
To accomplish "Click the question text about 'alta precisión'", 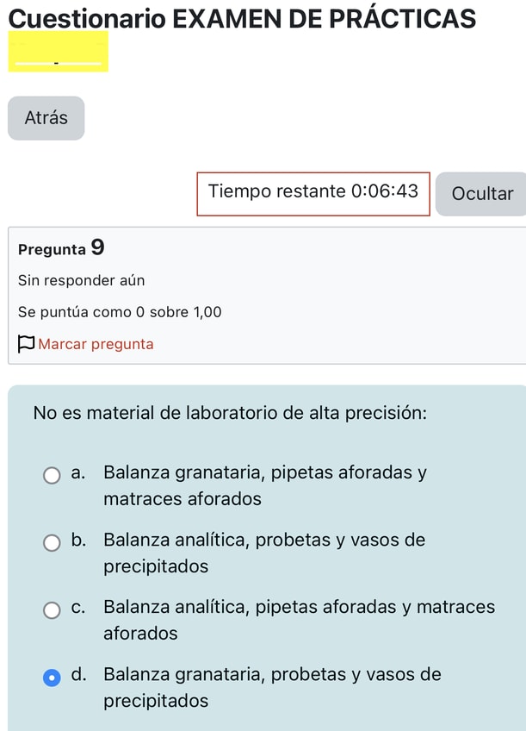I will pyautogui.click(x=230, y=412).
